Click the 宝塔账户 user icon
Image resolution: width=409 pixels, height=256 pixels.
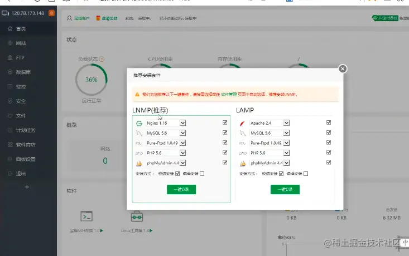tap(69, 18)
